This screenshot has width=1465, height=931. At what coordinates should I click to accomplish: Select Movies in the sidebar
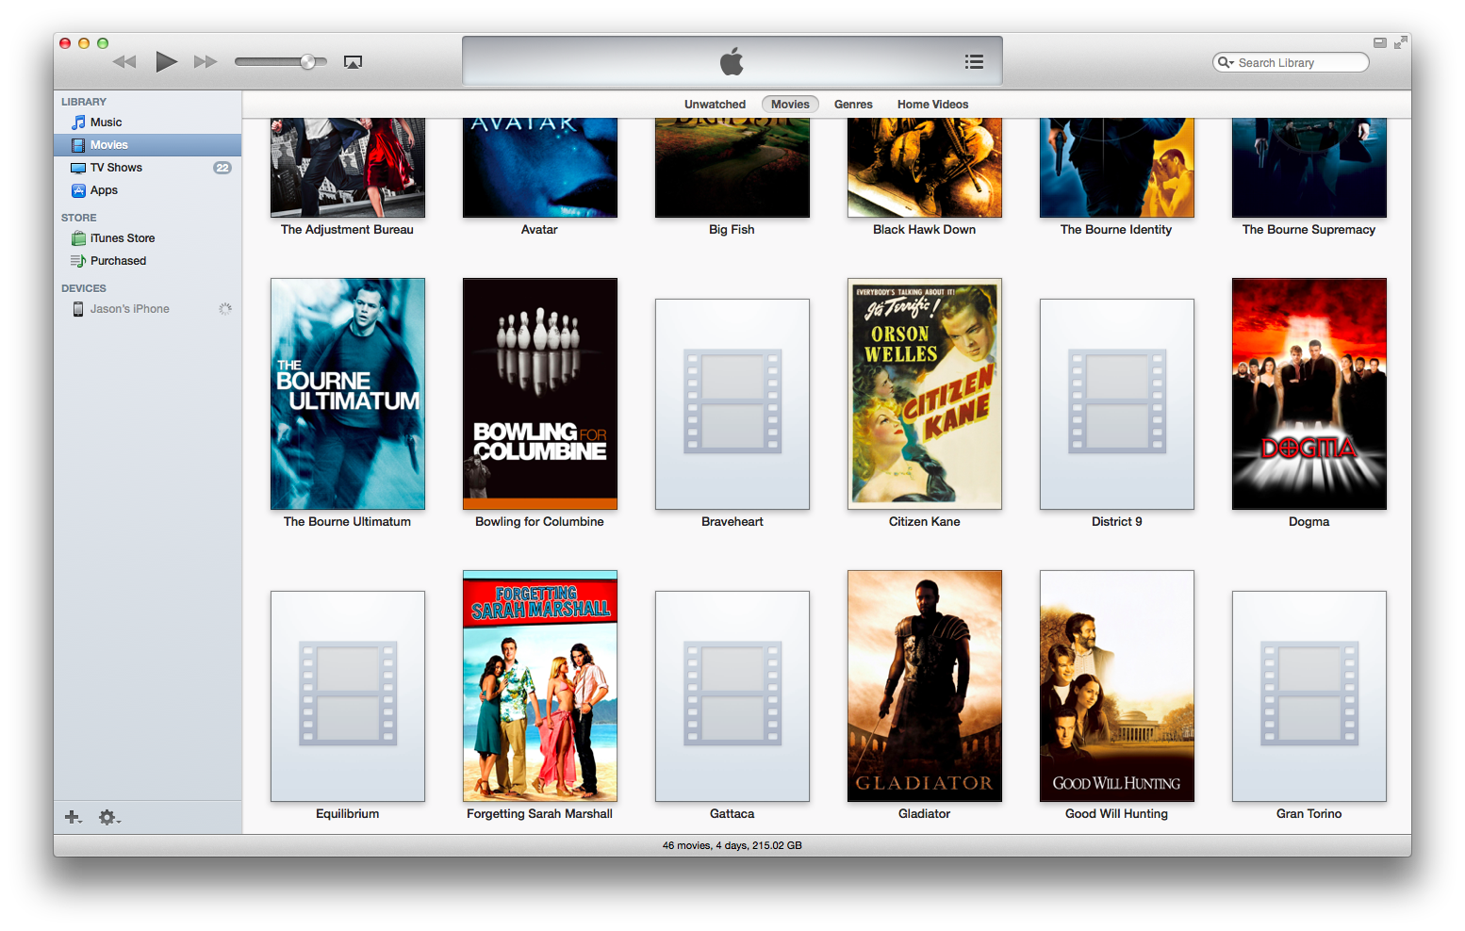point(148,145)
